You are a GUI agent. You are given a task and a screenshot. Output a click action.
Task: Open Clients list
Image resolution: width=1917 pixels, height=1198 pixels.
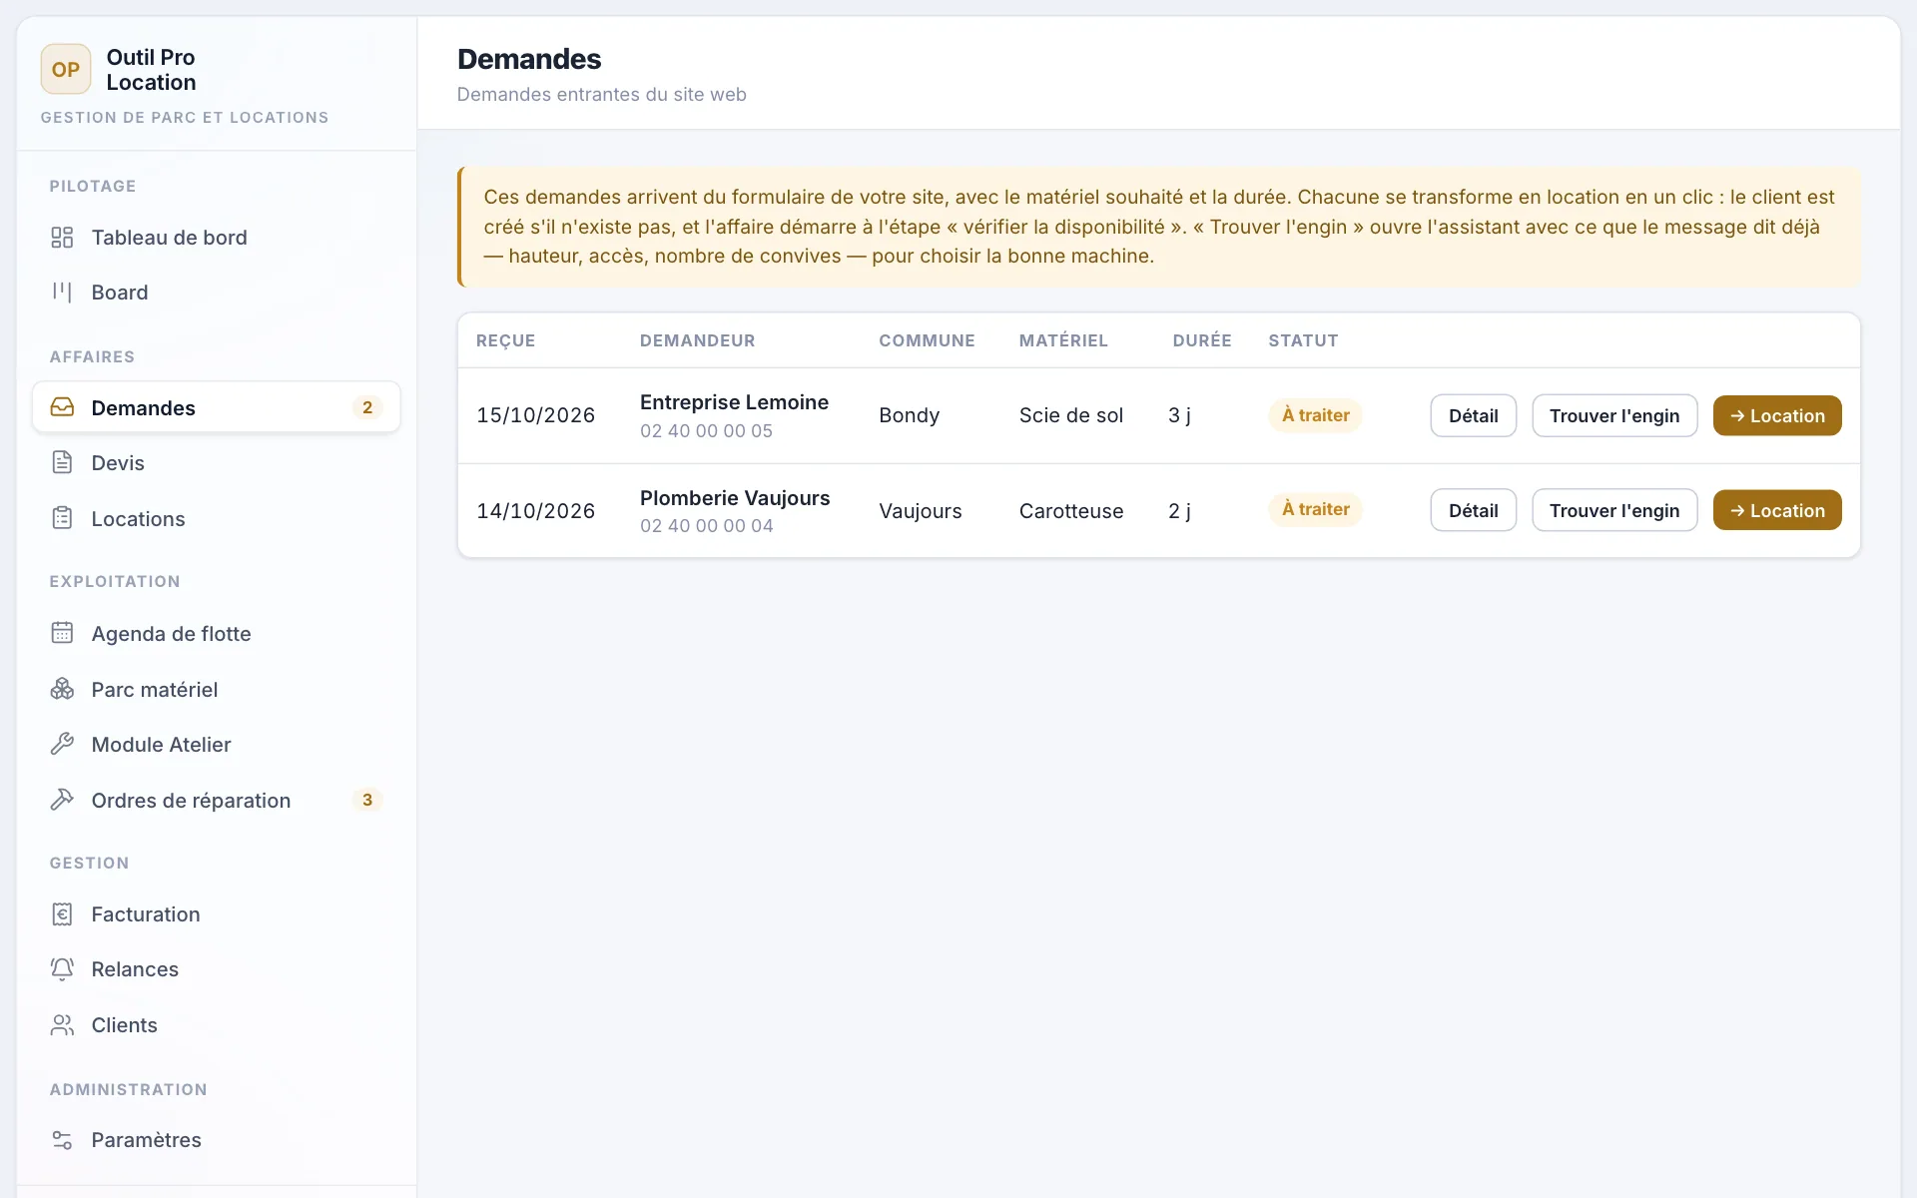pyautogui.click(x=217, y=1025)
